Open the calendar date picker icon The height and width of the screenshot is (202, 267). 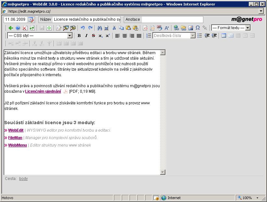point(31,19)
